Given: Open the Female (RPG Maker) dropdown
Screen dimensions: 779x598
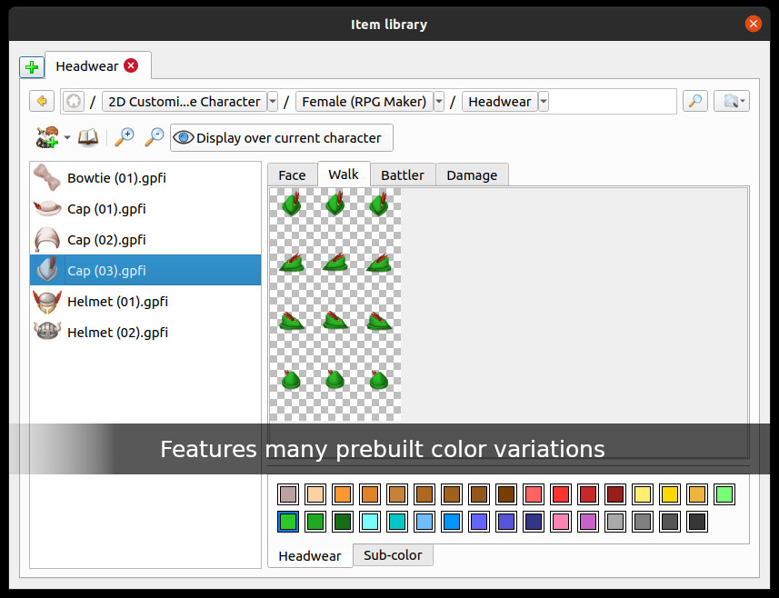Looking at the screenshot, I should (x=364, y=101).
